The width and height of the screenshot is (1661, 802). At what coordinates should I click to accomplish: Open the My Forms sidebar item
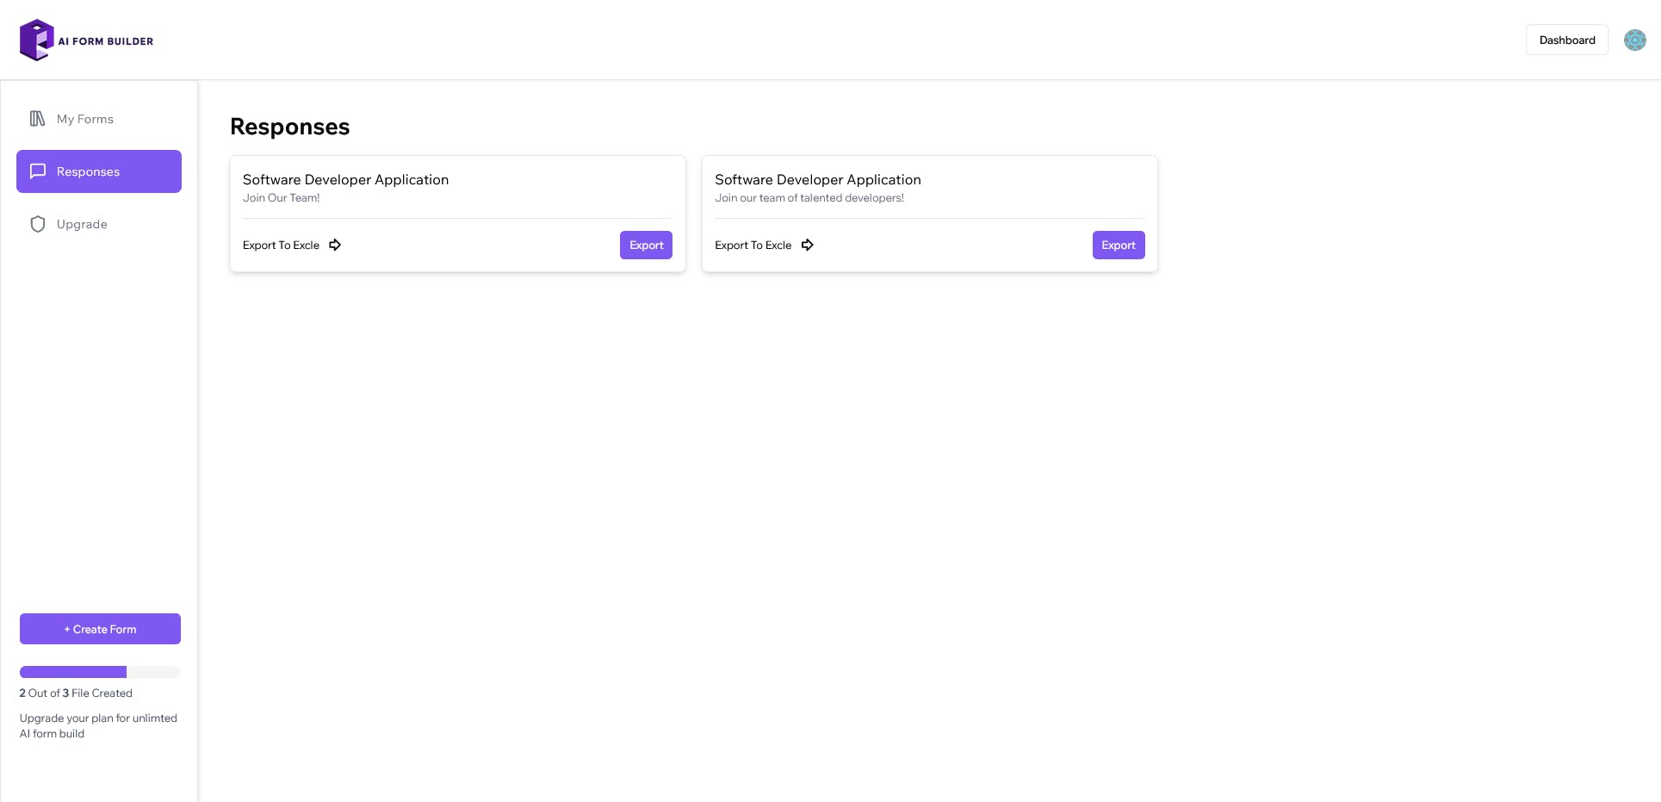[85, 119]
